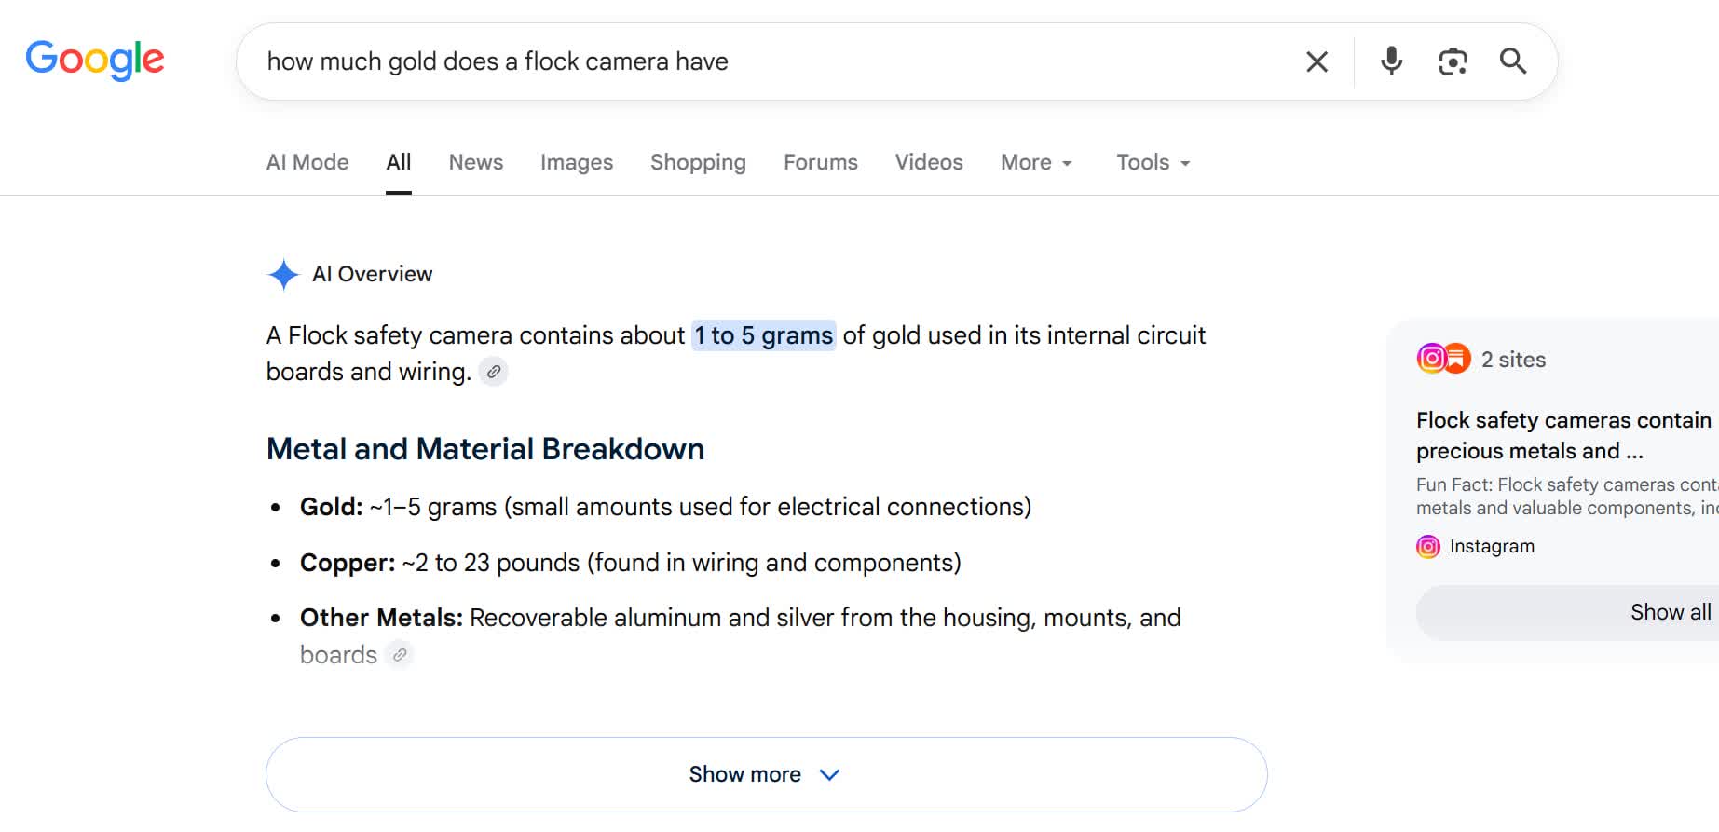Clear the search box with X icon
This screenshot has width=1719, height=832.
tap(1317, 61)
